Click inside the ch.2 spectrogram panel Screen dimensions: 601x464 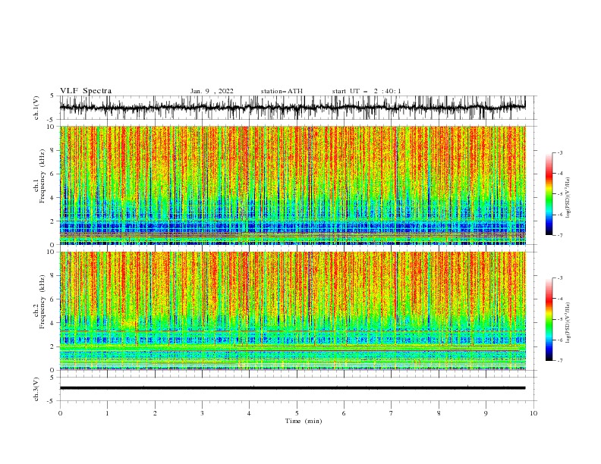tap(292, 311)
